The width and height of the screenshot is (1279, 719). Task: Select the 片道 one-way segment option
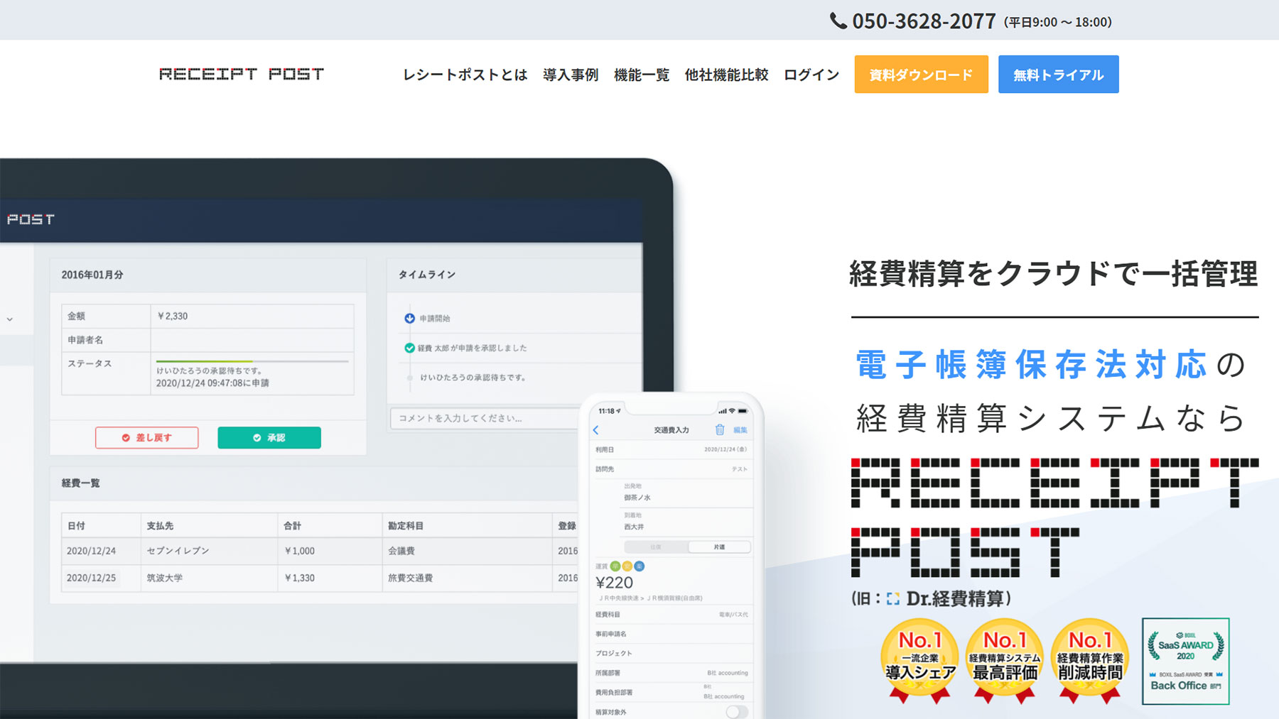coord(719,547)
